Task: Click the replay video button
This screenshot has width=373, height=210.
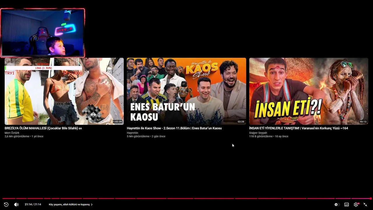Action: [x=6, y=204]
